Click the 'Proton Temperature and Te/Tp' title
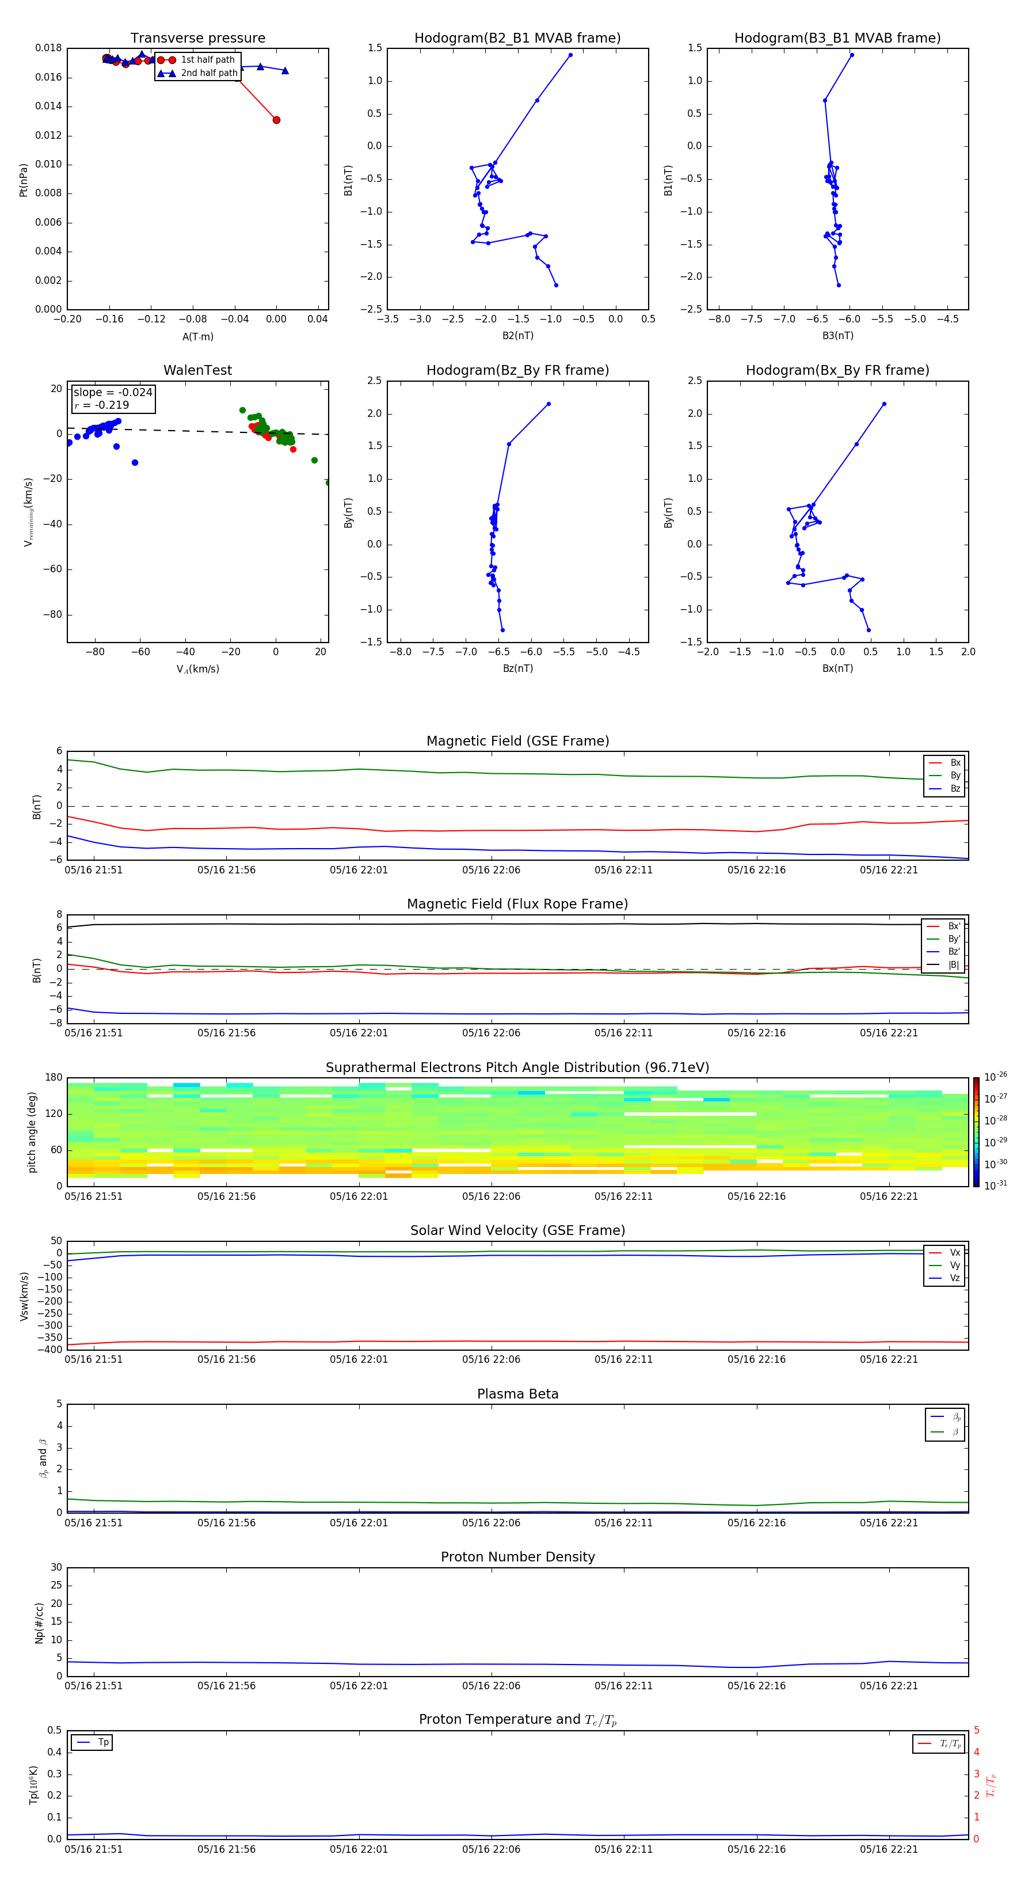The height and width of the screenshot is (1900, 1036). click(x=517, y=1719)
